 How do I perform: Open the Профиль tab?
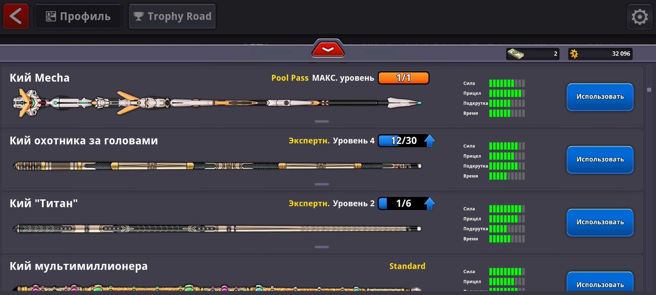78,16
